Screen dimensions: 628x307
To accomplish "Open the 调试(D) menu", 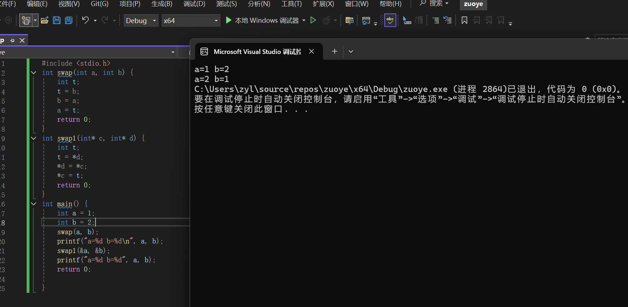I will tap(194, 4).
